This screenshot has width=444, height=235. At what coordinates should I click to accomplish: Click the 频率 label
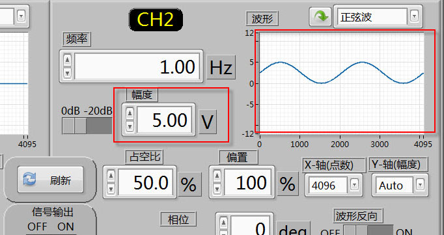pos(77,39)
